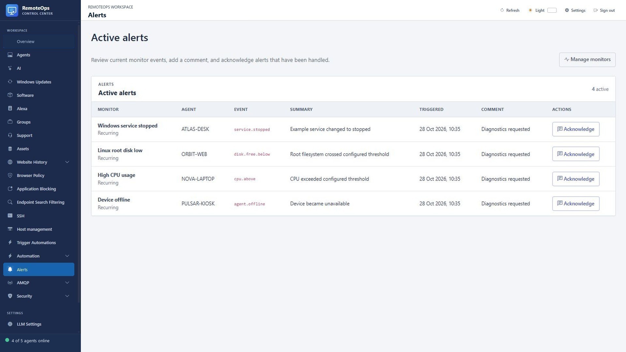Viewport: 626px width, 352px height.
Task: Open the Security menu item
Action: tap(39, 296)
